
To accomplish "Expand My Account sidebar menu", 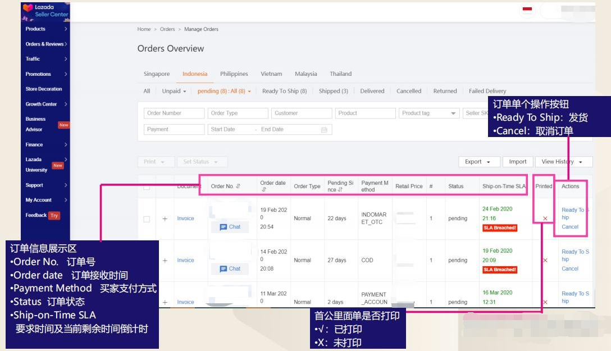I will (46, 200).
